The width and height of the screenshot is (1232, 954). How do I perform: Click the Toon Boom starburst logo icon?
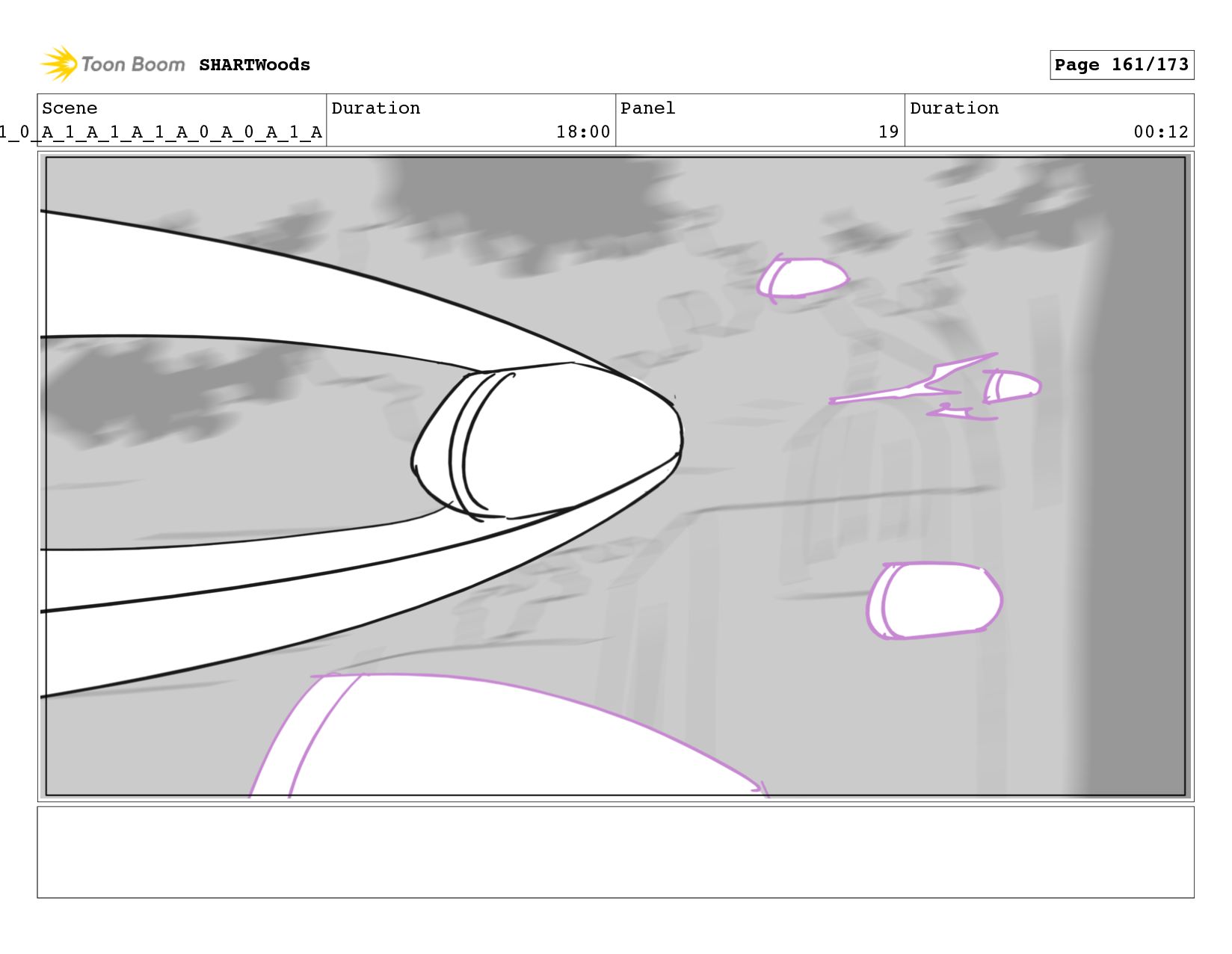click(59, 64)
